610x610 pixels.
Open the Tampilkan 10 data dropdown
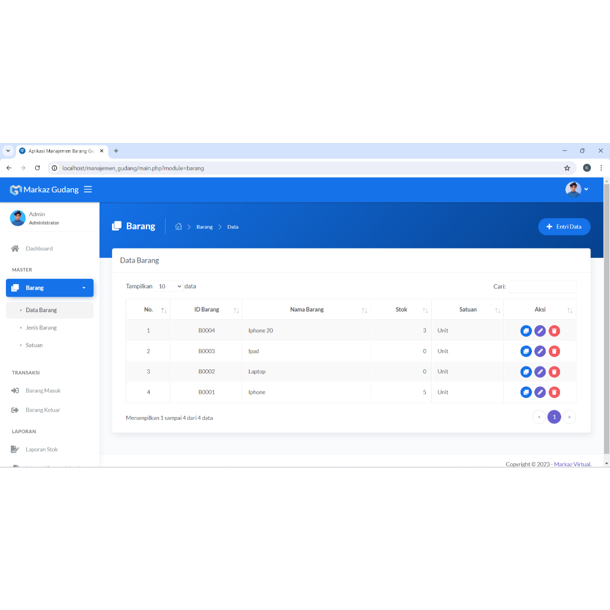click(x=169, y=286)
